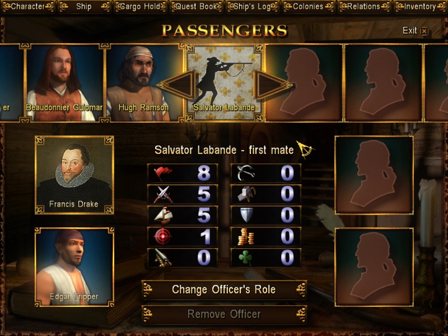
Task: Exit the Passengers screen
Action: click(x=415, y=31)
